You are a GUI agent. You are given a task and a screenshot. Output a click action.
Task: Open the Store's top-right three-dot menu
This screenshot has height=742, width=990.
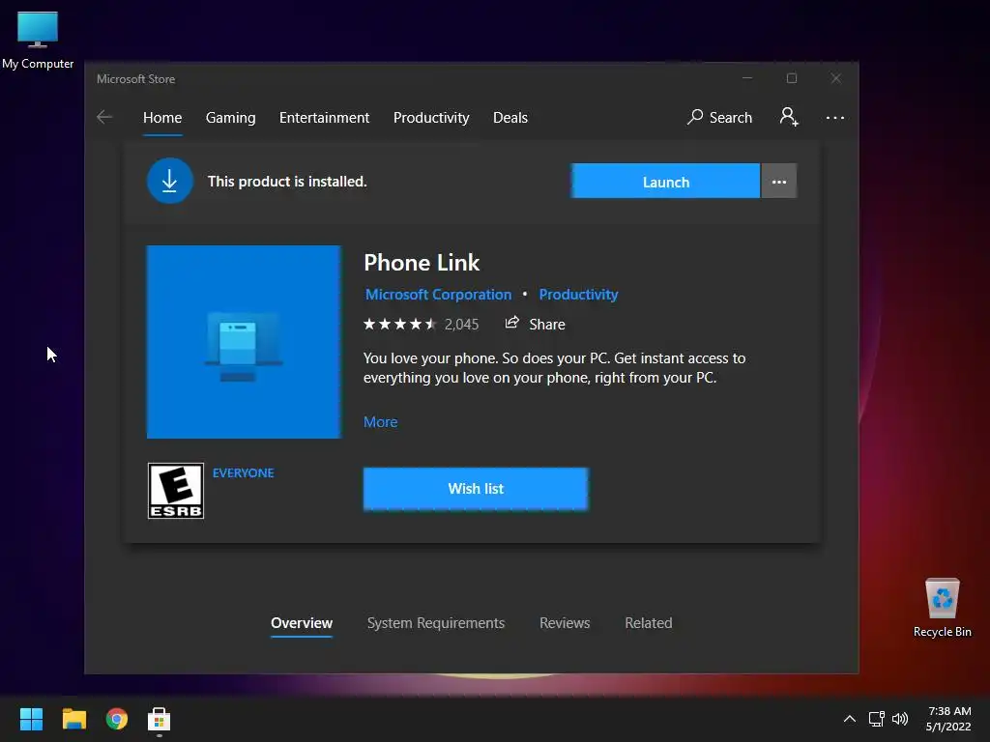pos(834,117)
